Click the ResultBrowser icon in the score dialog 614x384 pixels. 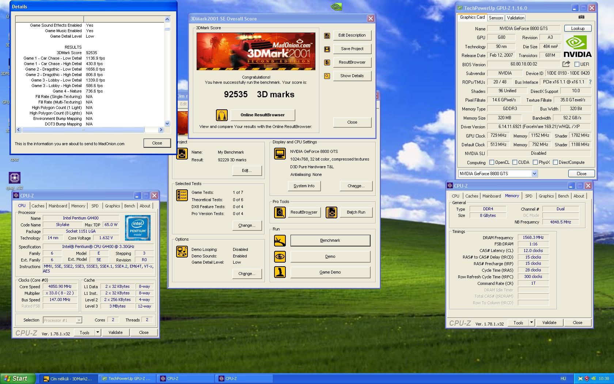coord(327,63)
